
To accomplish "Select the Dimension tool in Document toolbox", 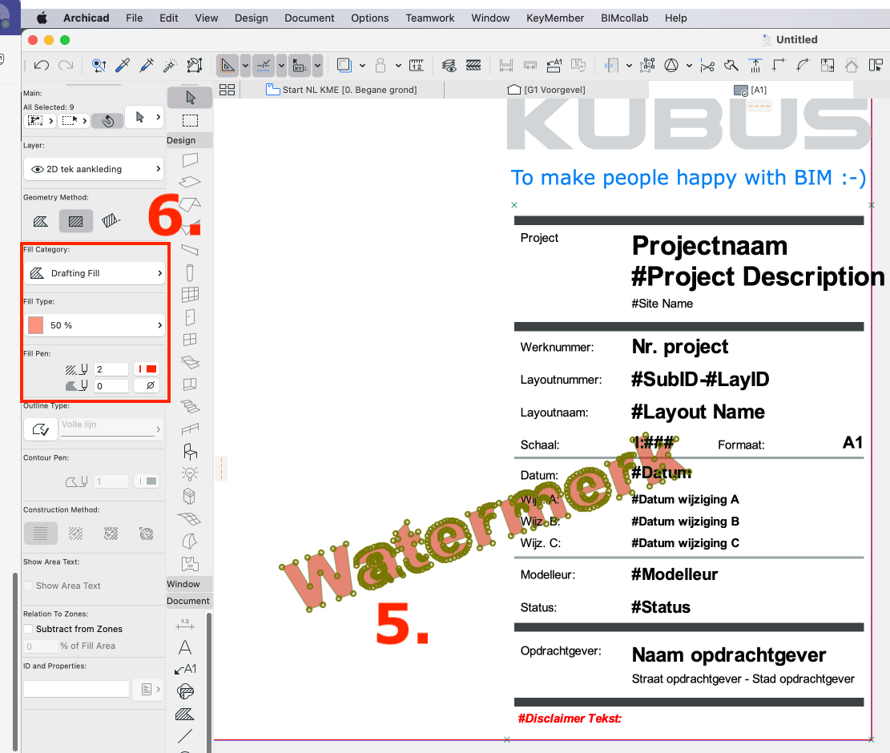I will point(185,625).
